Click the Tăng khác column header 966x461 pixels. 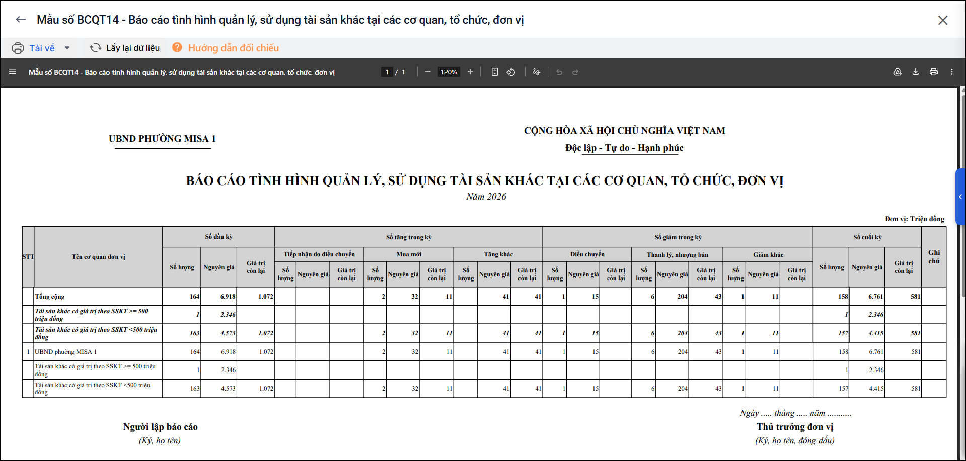tap(498, 254)
